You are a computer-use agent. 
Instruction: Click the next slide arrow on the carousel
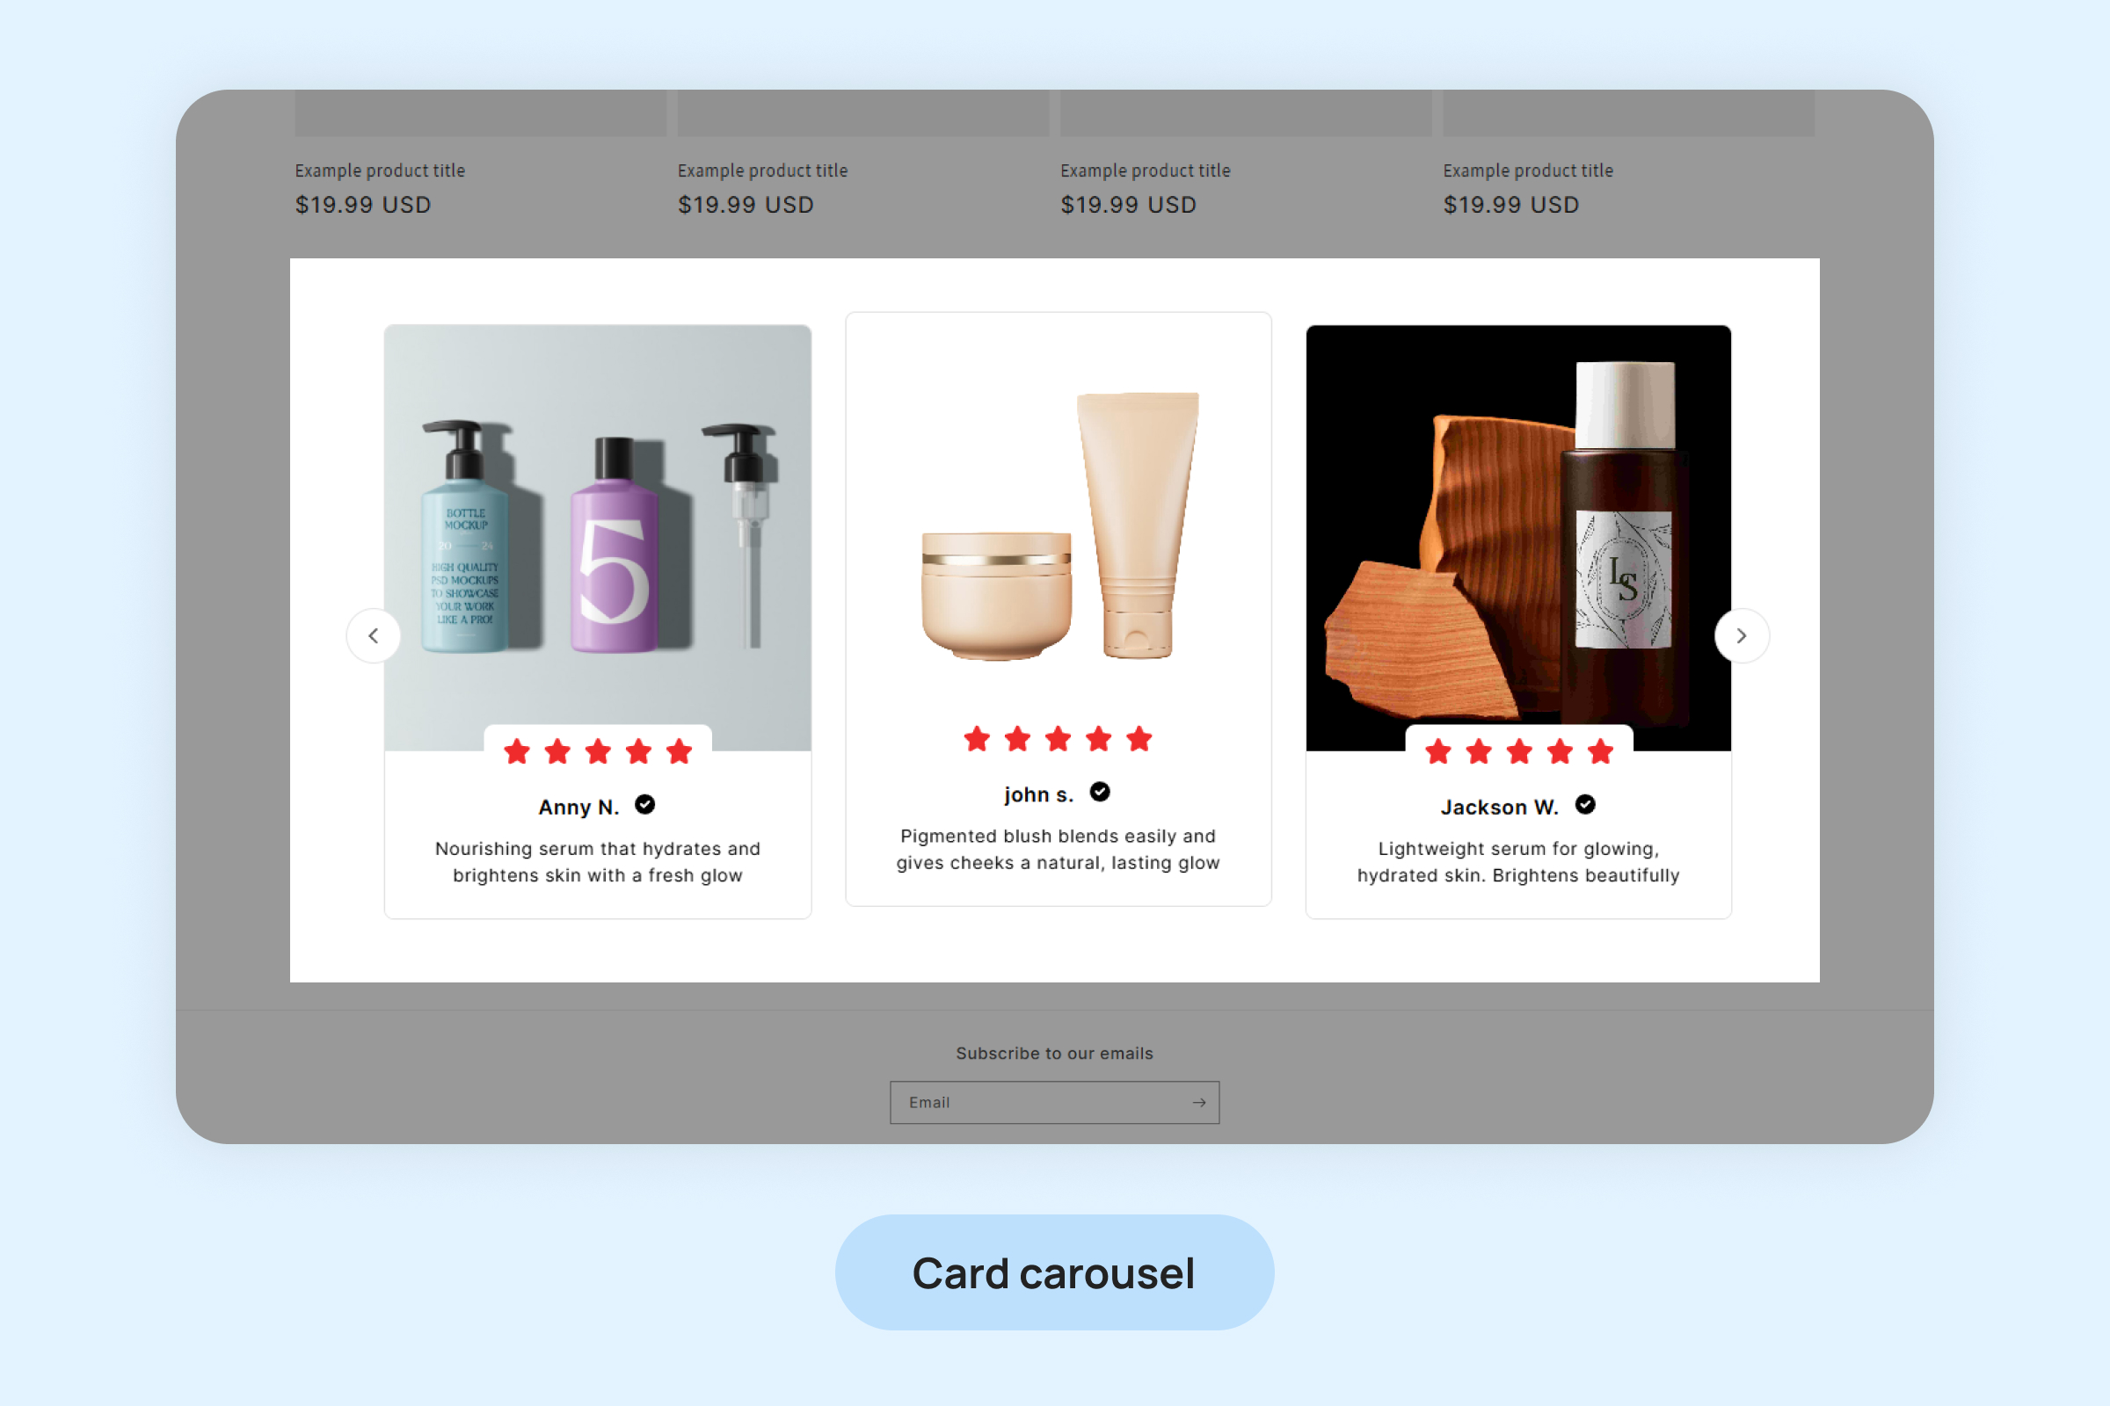(x=1742, y=635)
